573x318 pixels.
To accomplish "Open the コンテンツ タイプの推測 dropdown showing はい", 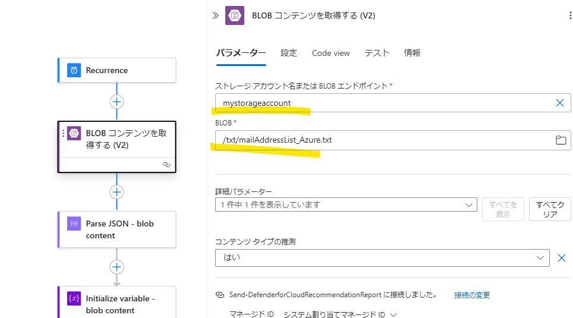I will click(x=382, y=258).
